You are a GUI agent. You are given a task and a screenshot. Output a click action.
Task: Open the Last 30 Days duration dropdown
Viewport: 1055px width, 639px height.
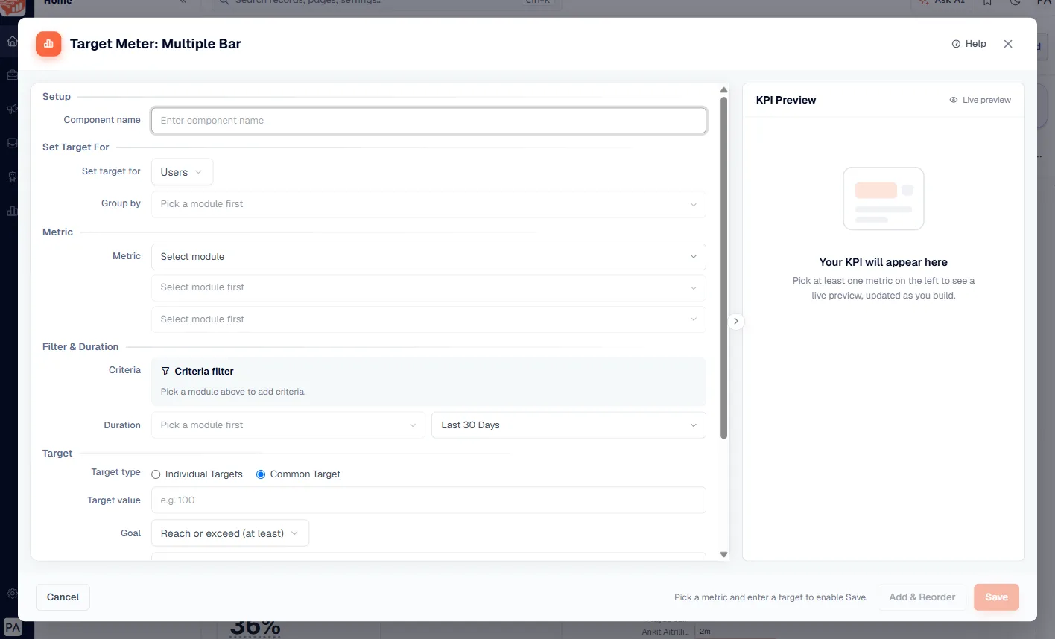pos(568,425)
